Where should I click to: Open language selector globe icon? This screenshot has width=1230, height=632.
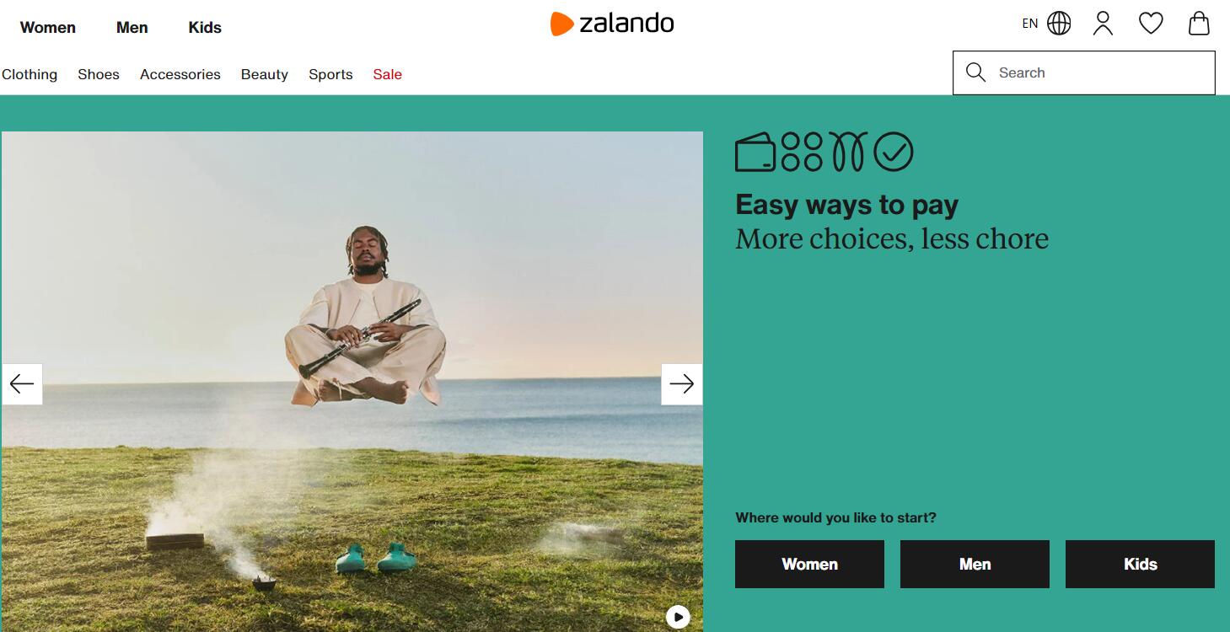pyautogui.click(x=1059, y=24)
